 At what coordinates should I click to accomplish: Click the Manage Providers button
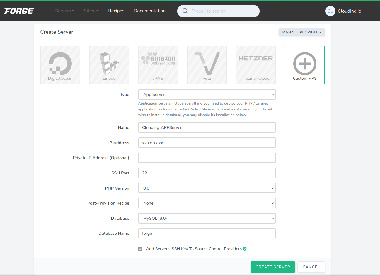point(301,32)
